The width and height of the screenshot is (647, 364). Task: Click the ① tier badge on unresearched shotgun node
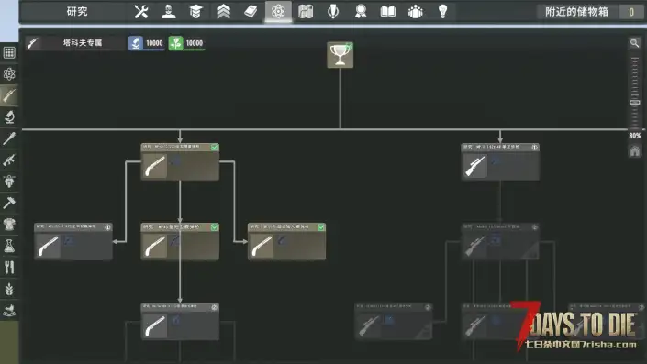107,227
